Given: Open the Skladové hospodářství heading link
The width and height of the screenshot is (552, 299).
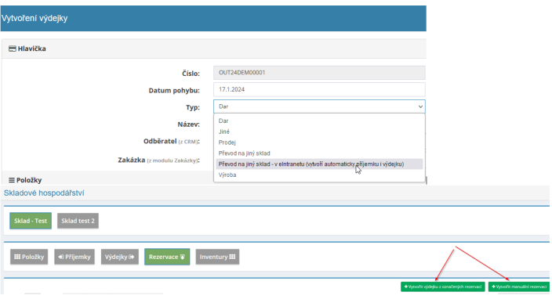Looking at the screenshot, I should (44, 193).
